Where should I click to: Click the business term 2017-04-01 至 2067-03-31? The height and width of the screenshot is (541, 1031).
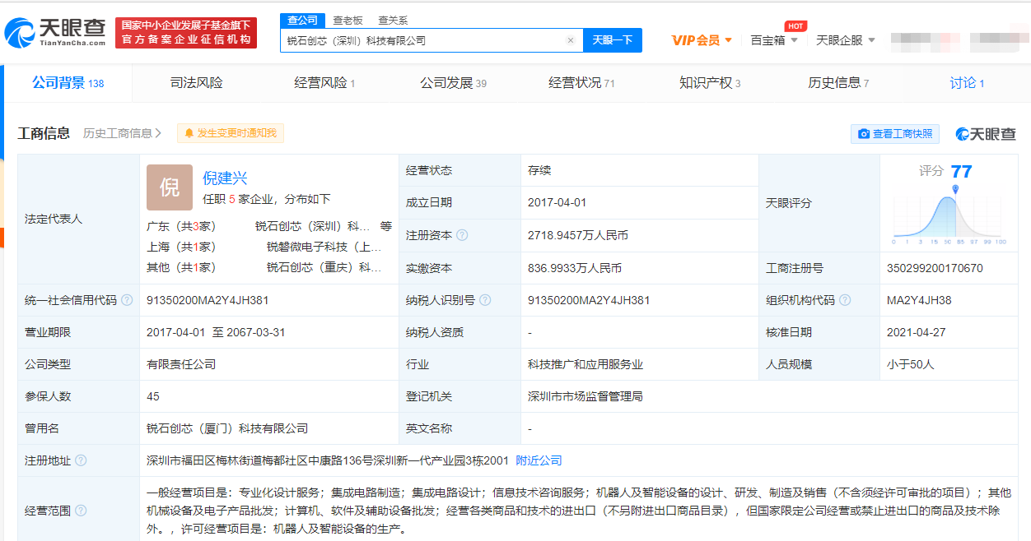tap(216, 332)
